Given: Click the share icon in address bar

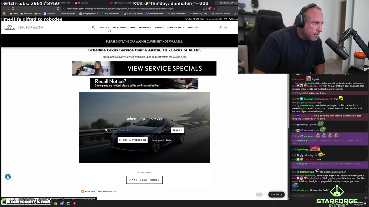Looking at the screenshot, I should [204, 9].
